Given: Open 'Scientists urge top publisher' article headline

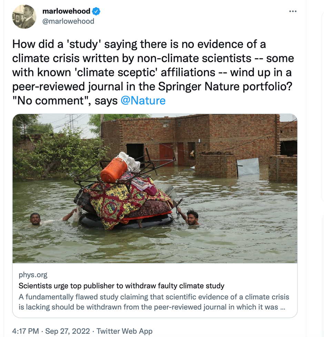Looking at the screenshot, I should (x=121, y=286).
